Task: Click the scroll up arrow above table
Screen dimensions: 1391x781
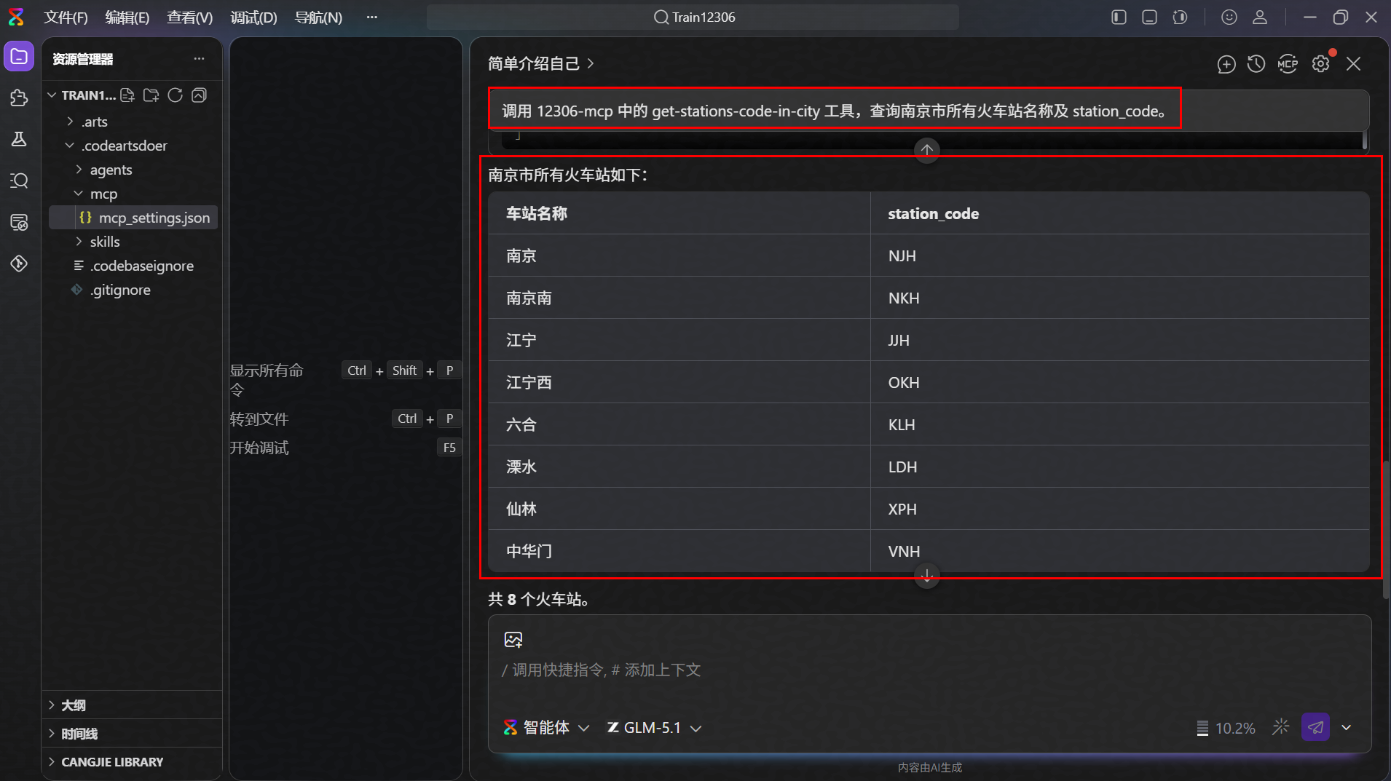Action: [926, 150]
